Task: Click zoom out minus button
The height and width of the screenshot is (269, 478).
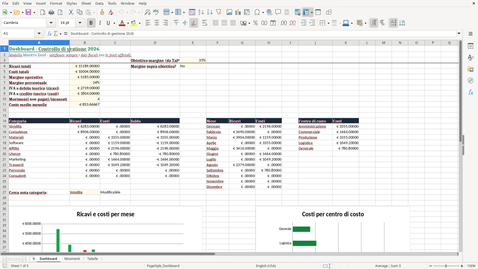Action: [430, 266]
